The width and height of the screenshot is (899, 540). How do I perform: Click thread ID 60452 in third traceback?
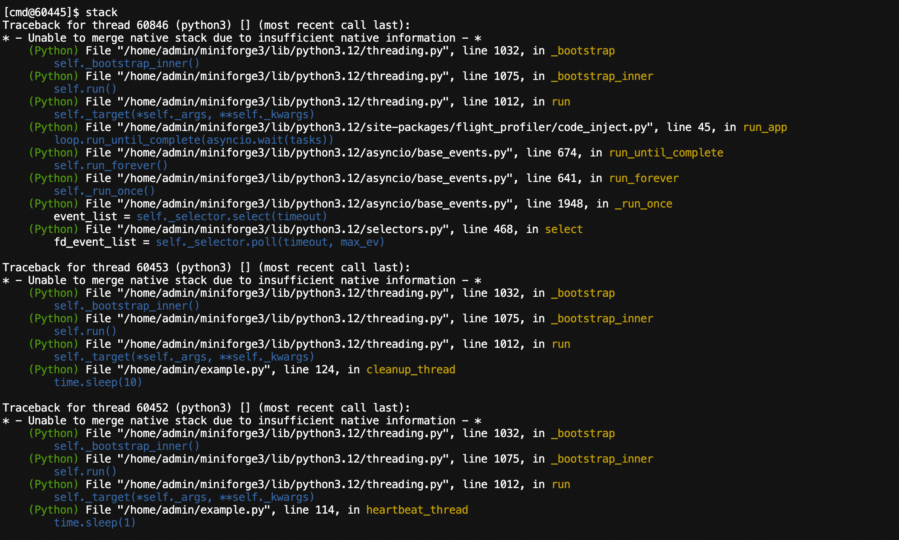[x=152, y=408]
